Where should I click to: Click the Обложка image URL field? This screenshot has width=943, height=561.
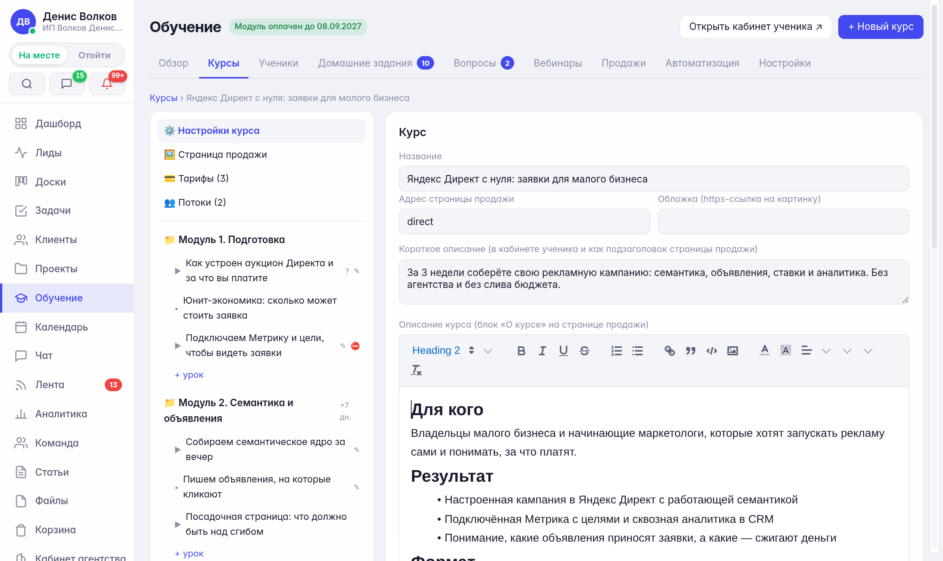pyautogui.click(x=783, y=222)
